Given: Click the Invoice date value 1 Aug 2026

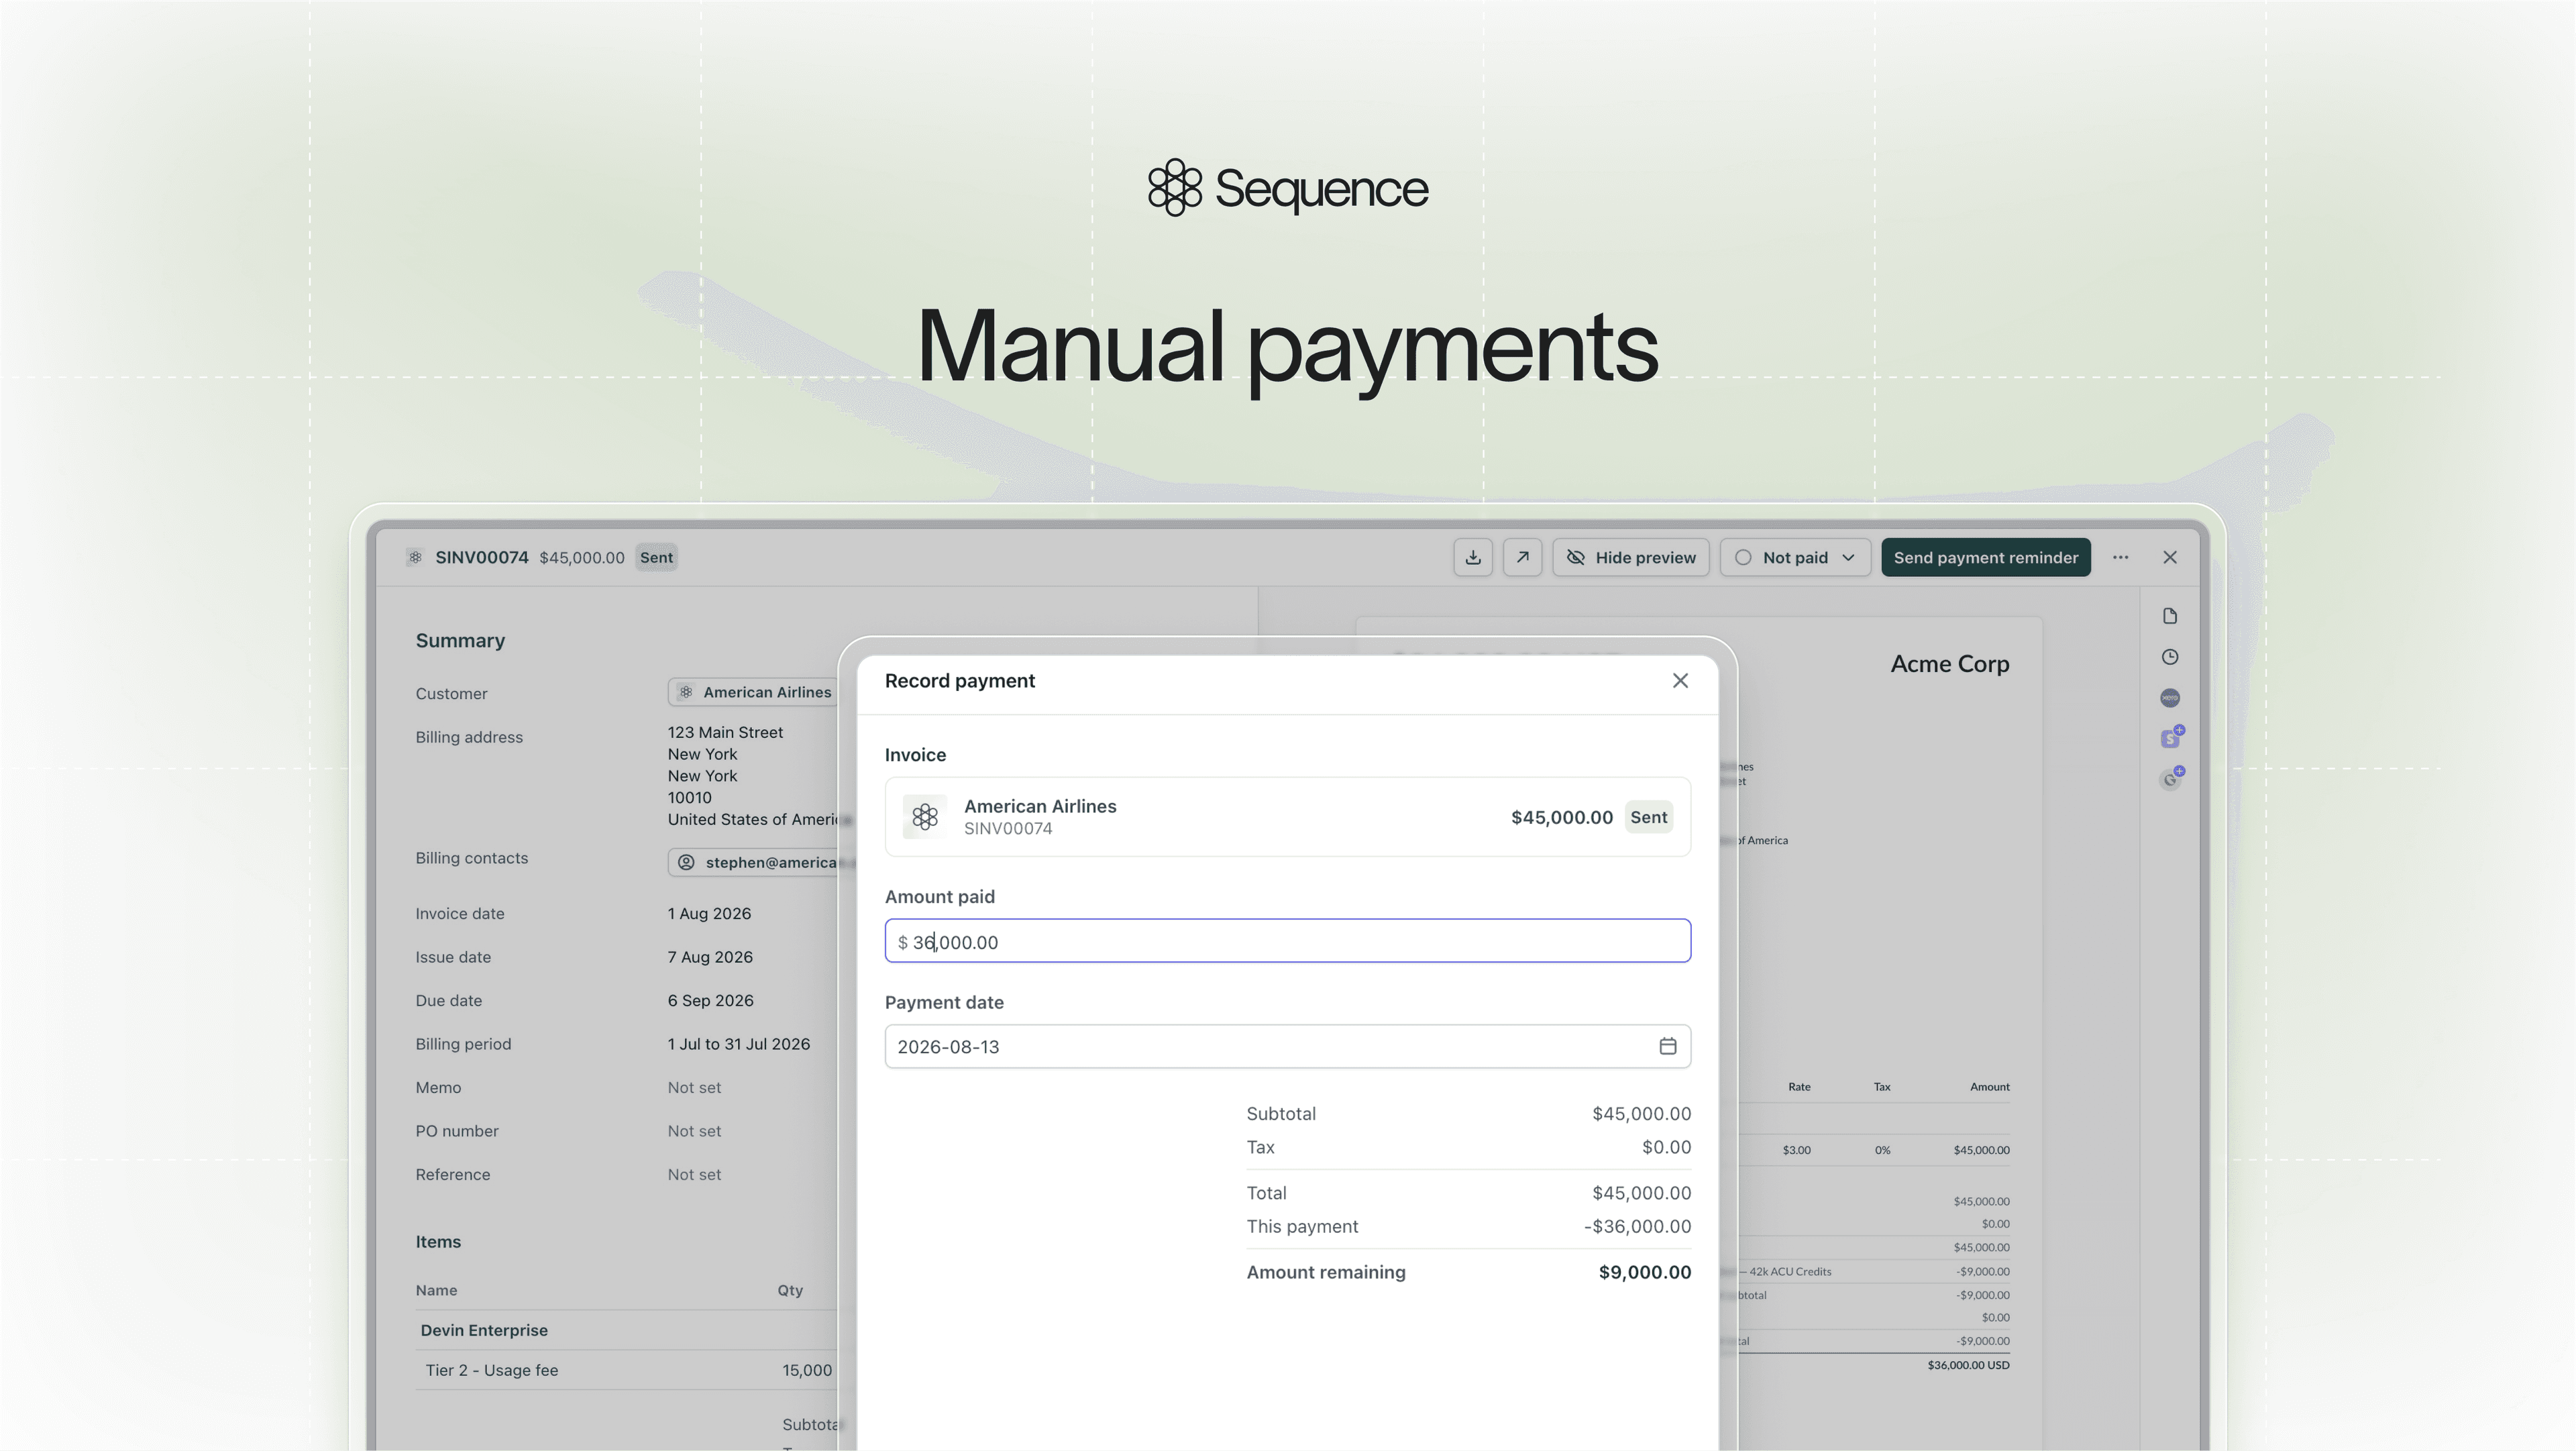Looking at the screenshot, I should click(709, 913).
